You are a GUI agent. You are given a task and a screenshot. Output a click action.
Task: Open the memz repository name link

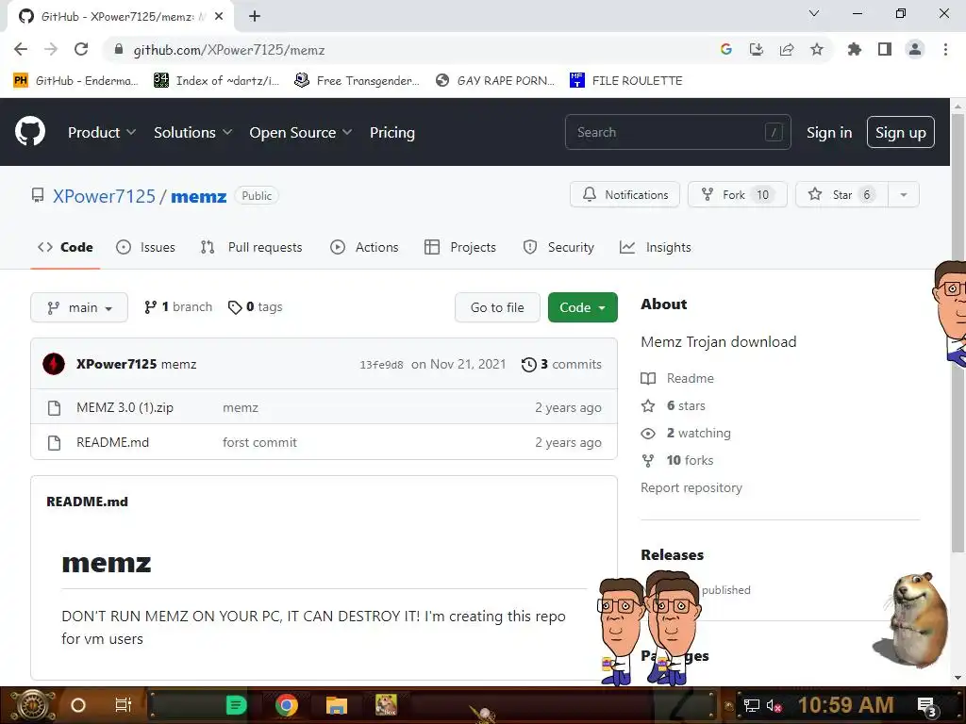(198, 196)
